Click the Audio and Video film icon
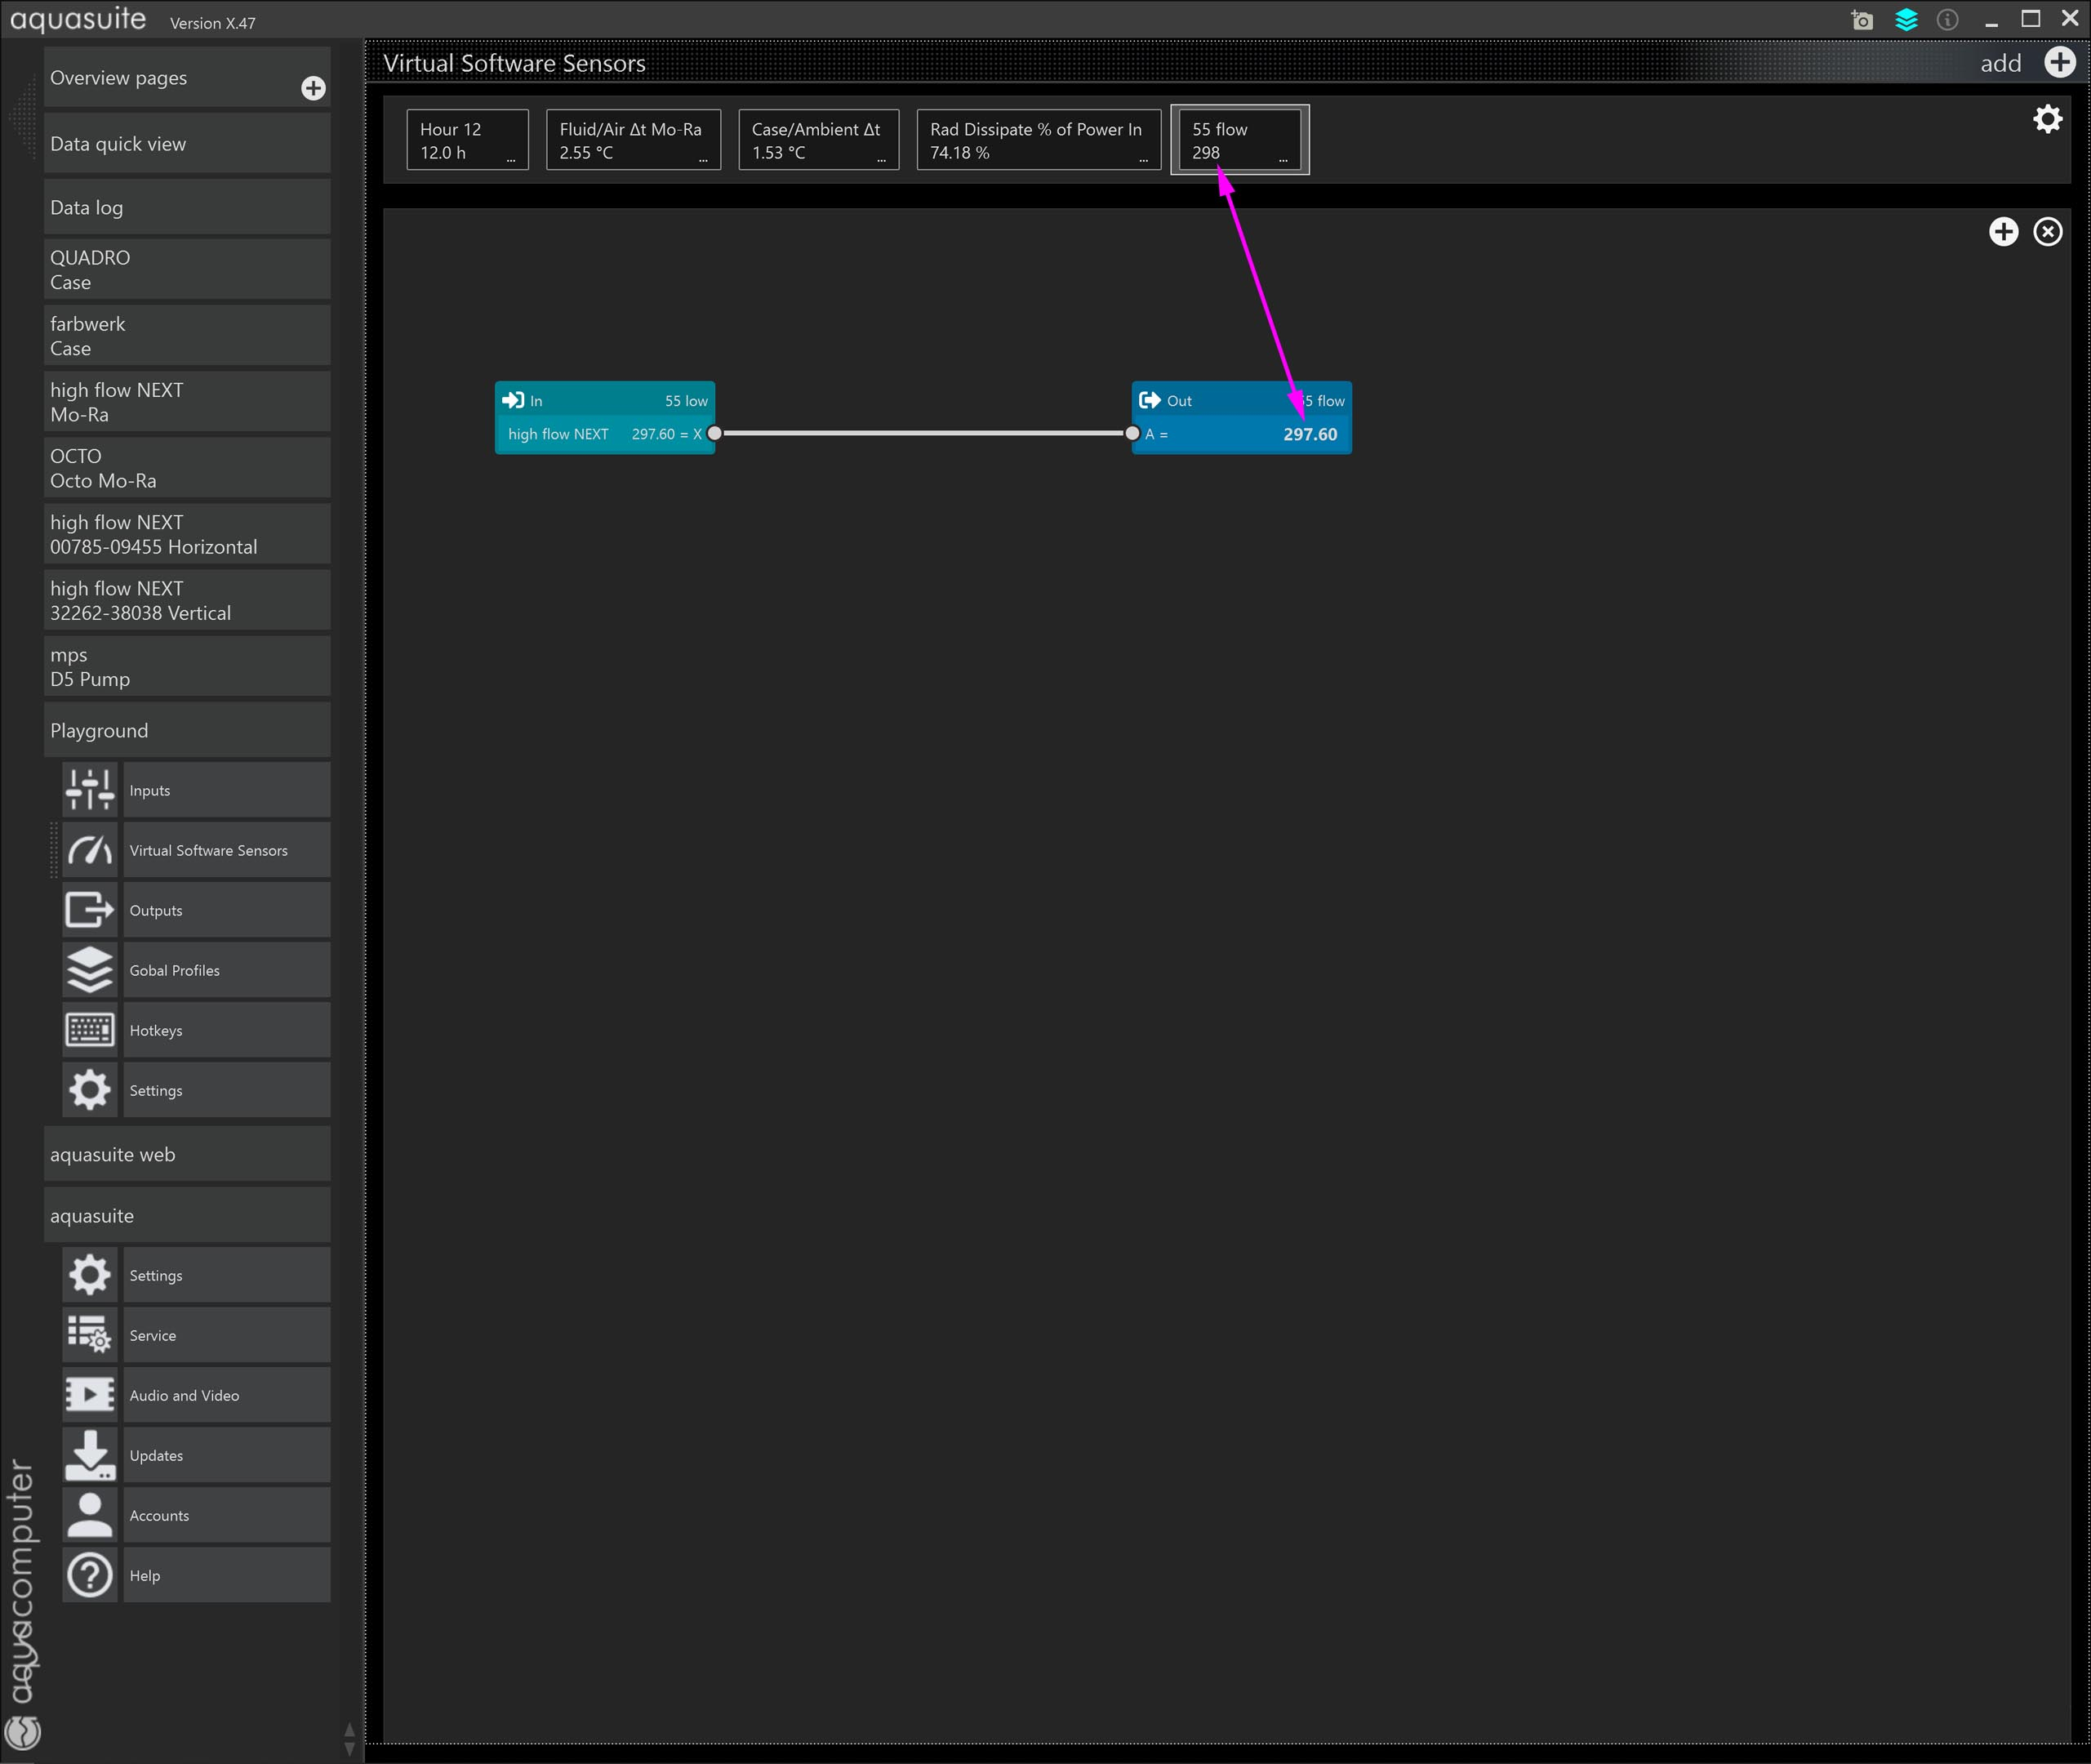 [90, 1395]
